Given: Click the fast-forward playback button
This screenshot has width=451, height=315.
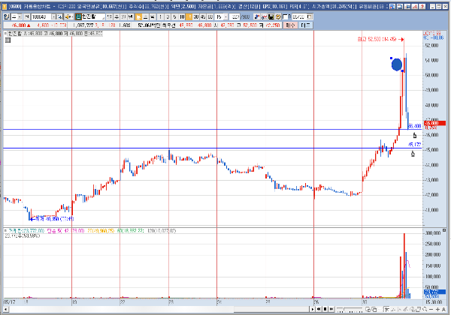Looking at the screenshot, I should tap(331, 309).
